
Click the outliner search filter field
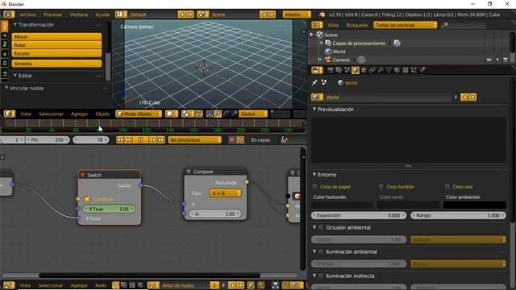coord(468,25)
